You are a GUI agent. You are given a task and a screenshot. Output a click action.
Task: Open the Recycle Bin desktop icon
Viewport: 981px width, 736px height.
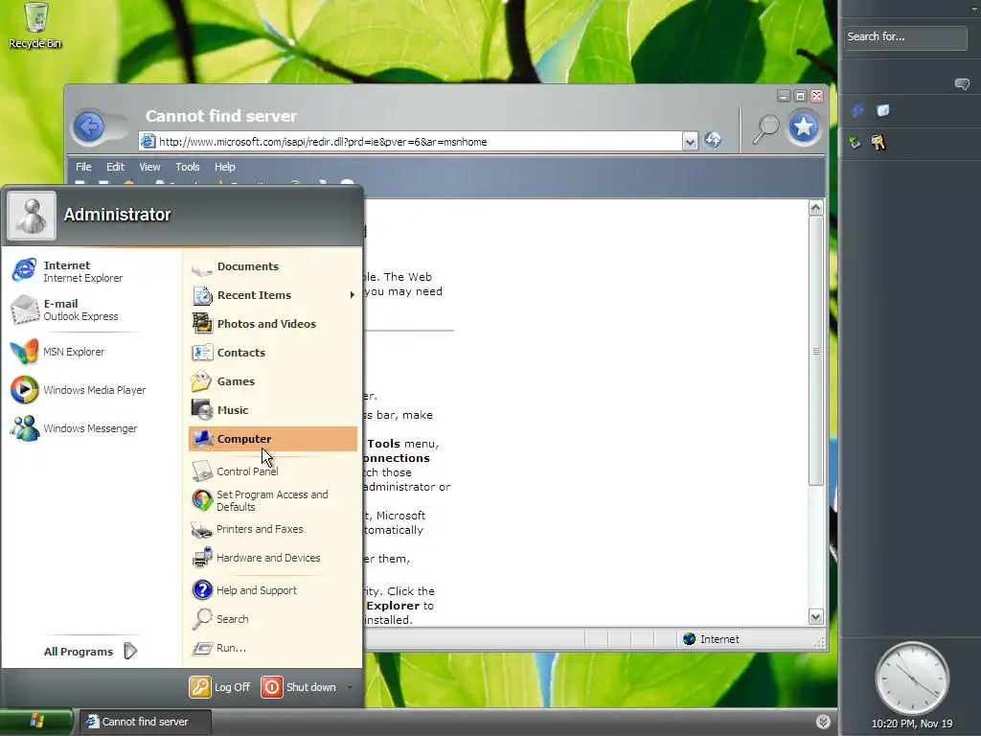click(35, 25)
